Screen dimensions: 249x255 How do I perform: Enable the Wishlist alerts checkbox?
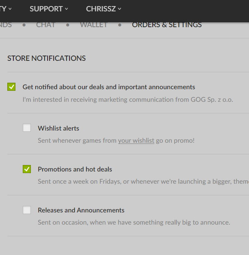click(x=27, y=128)
